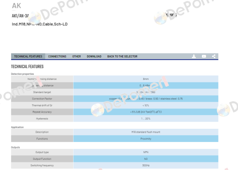Switch to the Technical Features tab
238x170 pixels.
point(28,56)
